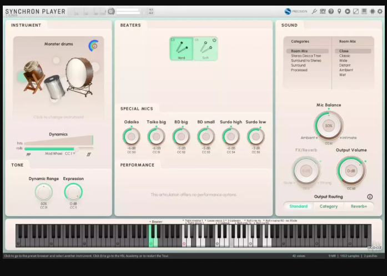
Task: Click the Mic Balance knob
Action: coord(329,126)
